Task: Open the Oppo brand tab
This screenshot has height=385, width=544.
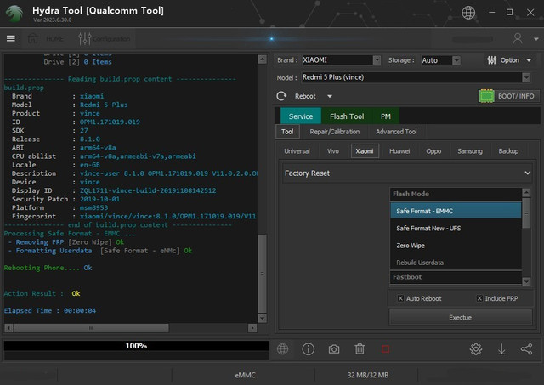Action: (x=433, y=151)
